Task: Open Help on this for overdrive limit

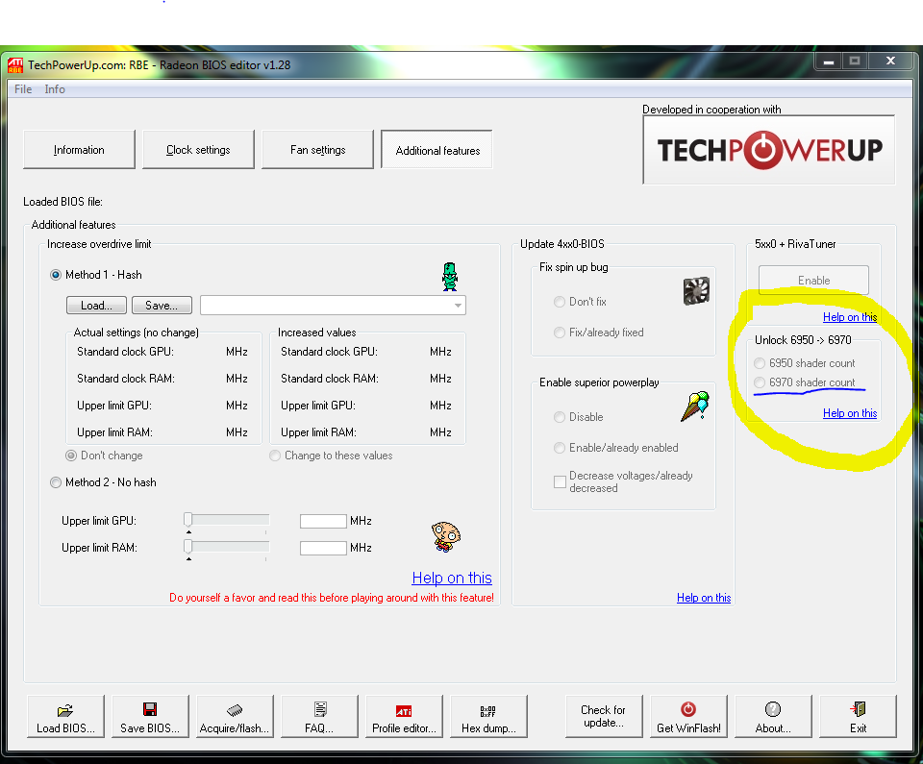Action: tap(452, 578)
